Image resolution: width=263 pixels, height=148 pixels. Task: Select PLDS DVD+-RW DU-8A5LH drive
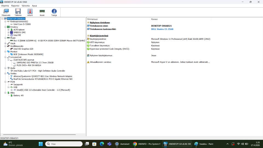pos(29,65)
